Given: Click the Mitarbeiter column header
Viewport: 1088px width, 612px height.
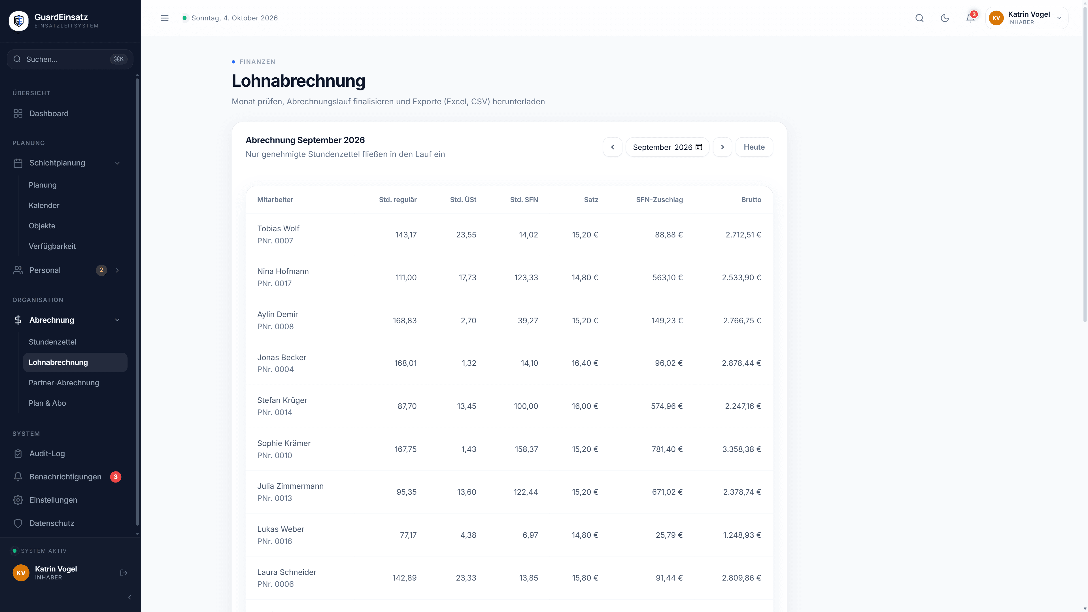Looking at the screenshot, I should 275,200.
